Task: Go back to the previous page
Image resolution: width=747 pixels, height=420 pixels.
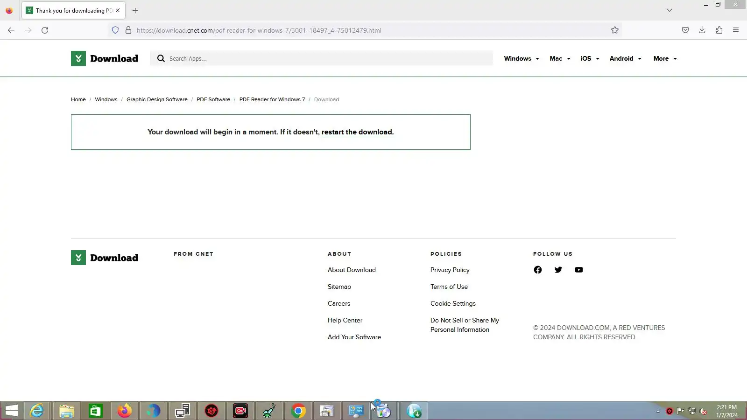Action: click(11, 30)
